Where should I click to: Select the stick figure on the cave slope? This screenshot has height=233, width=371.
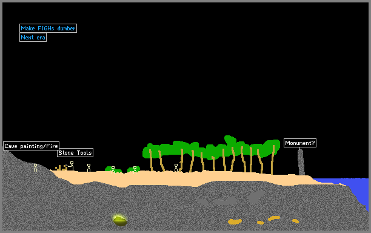35,167
